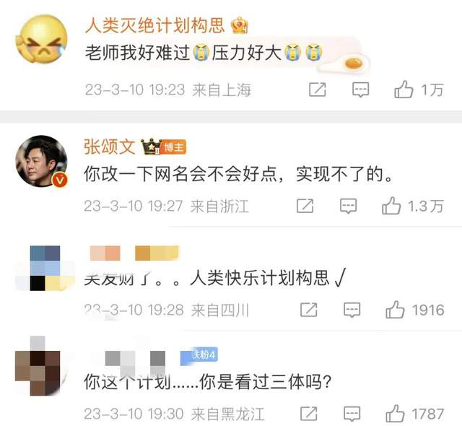Like 张颂文's reply with 1.3万 likes
Screen dimensions: 462x426
(x=391, y=206)
